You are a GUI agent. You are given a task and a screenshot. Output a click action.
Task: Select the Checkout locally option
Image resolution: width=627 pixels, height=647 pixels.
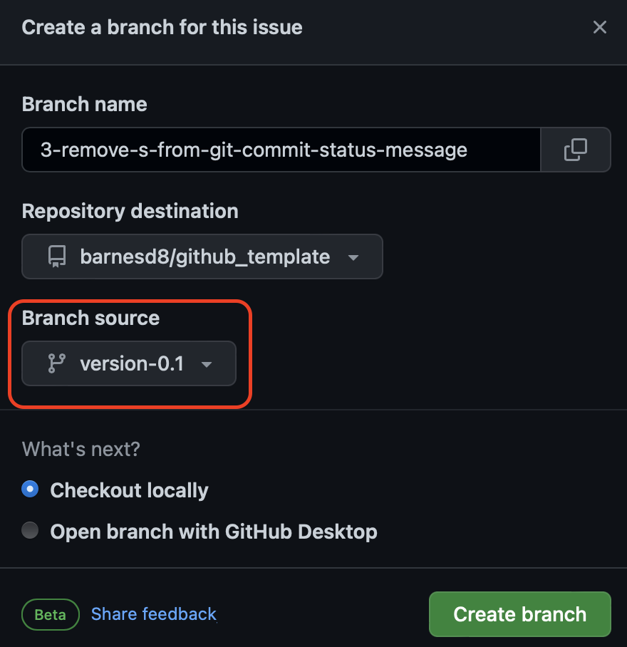(x=30, y=490)
